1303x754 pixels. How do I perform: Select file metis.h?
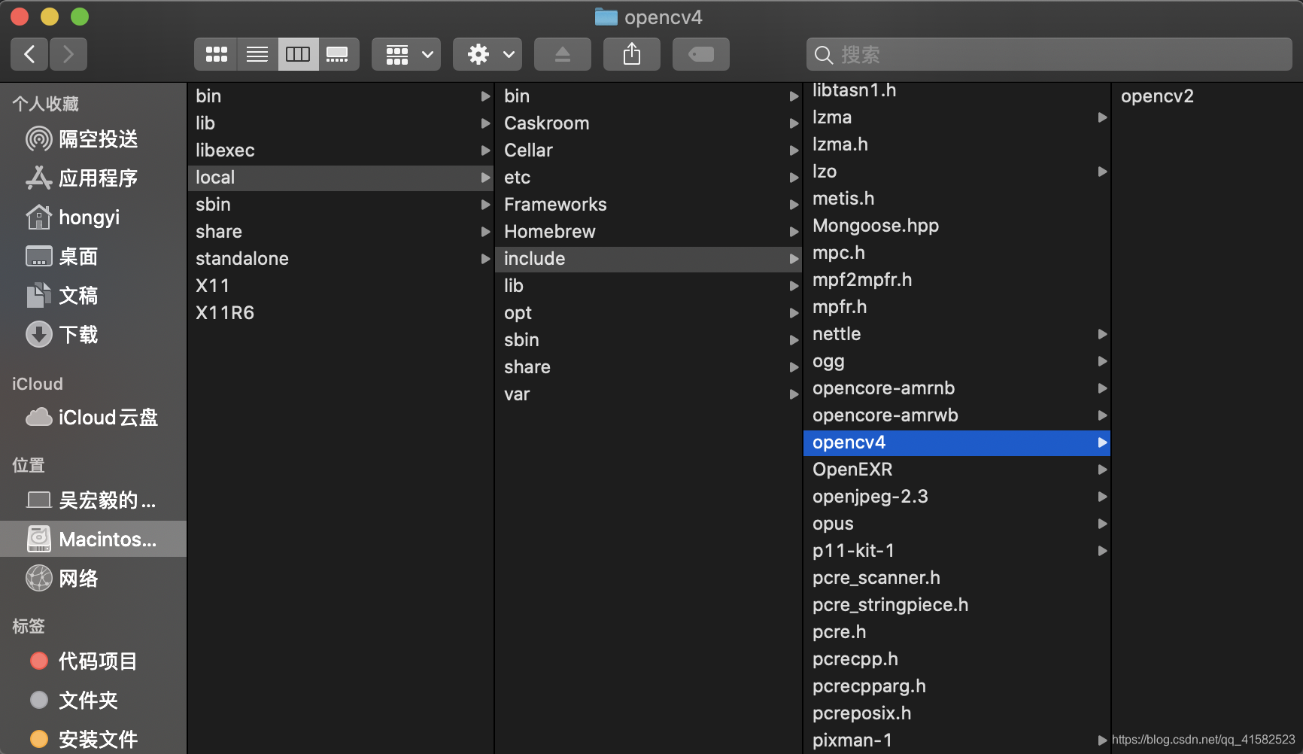tap(957, 199)
